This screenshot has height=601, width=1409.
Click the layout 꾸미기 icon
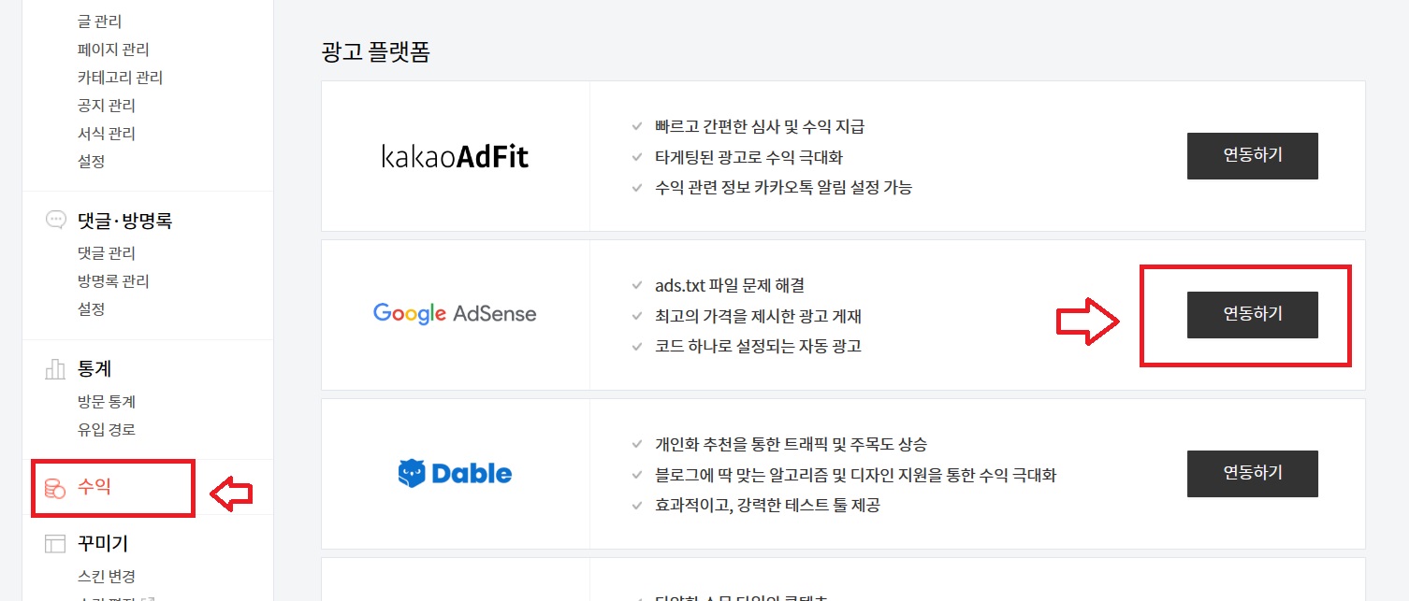pyautogui.click(x=55, y=543)
